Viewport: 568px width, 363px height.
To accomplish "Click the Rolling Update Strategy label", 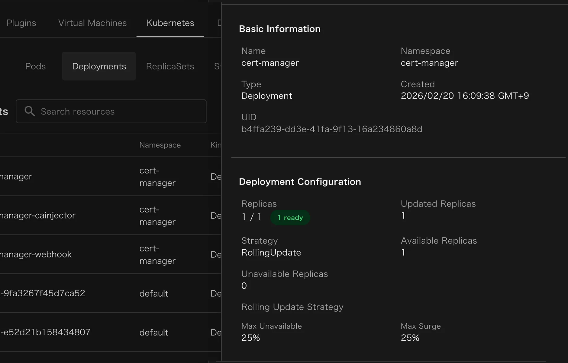I will [x=292, y=307].
